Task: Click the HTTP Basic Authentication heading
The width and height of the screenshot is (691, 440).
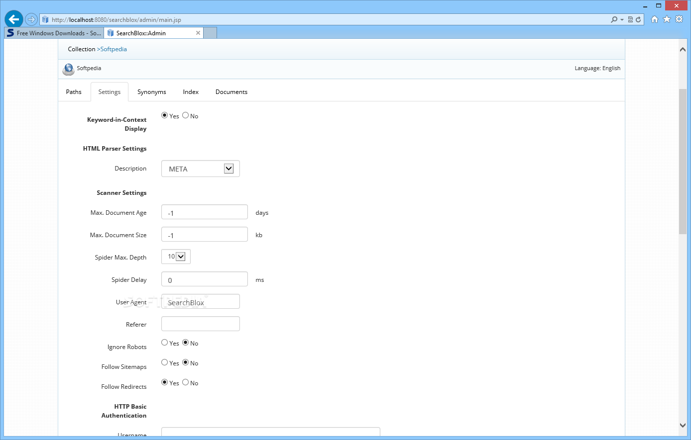Action: [124, 411]
